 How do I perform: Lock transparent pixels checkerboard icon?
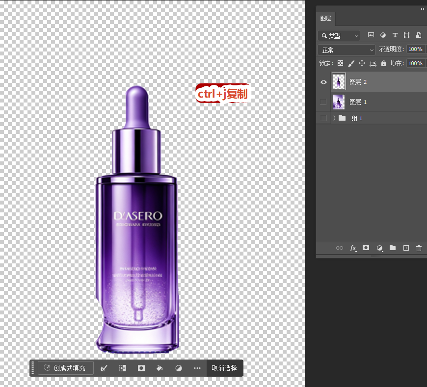coord(340,63)
